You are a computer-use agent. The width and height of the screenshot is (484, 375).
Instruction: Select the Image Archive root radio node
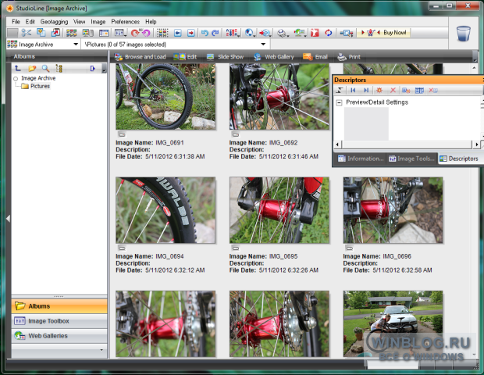16,79
